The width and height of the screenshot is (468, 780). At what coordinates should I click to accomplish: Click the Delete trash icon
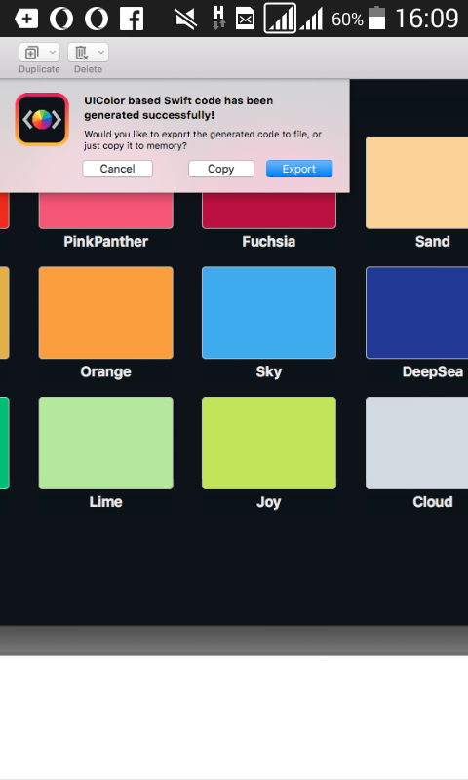pyautogui.click(x=81, y=52)
